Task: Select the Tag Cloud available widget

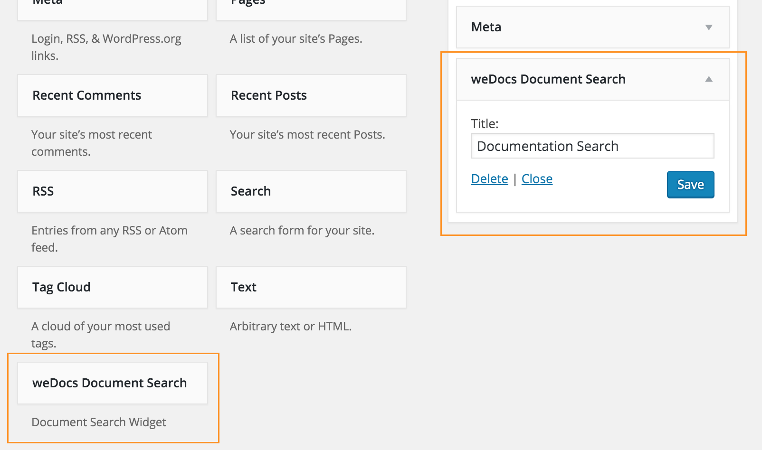Action: [x=112, y=287]
